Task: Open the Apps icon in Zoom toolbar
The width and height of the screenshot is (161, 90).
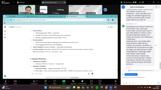Action: pos(91,81)
